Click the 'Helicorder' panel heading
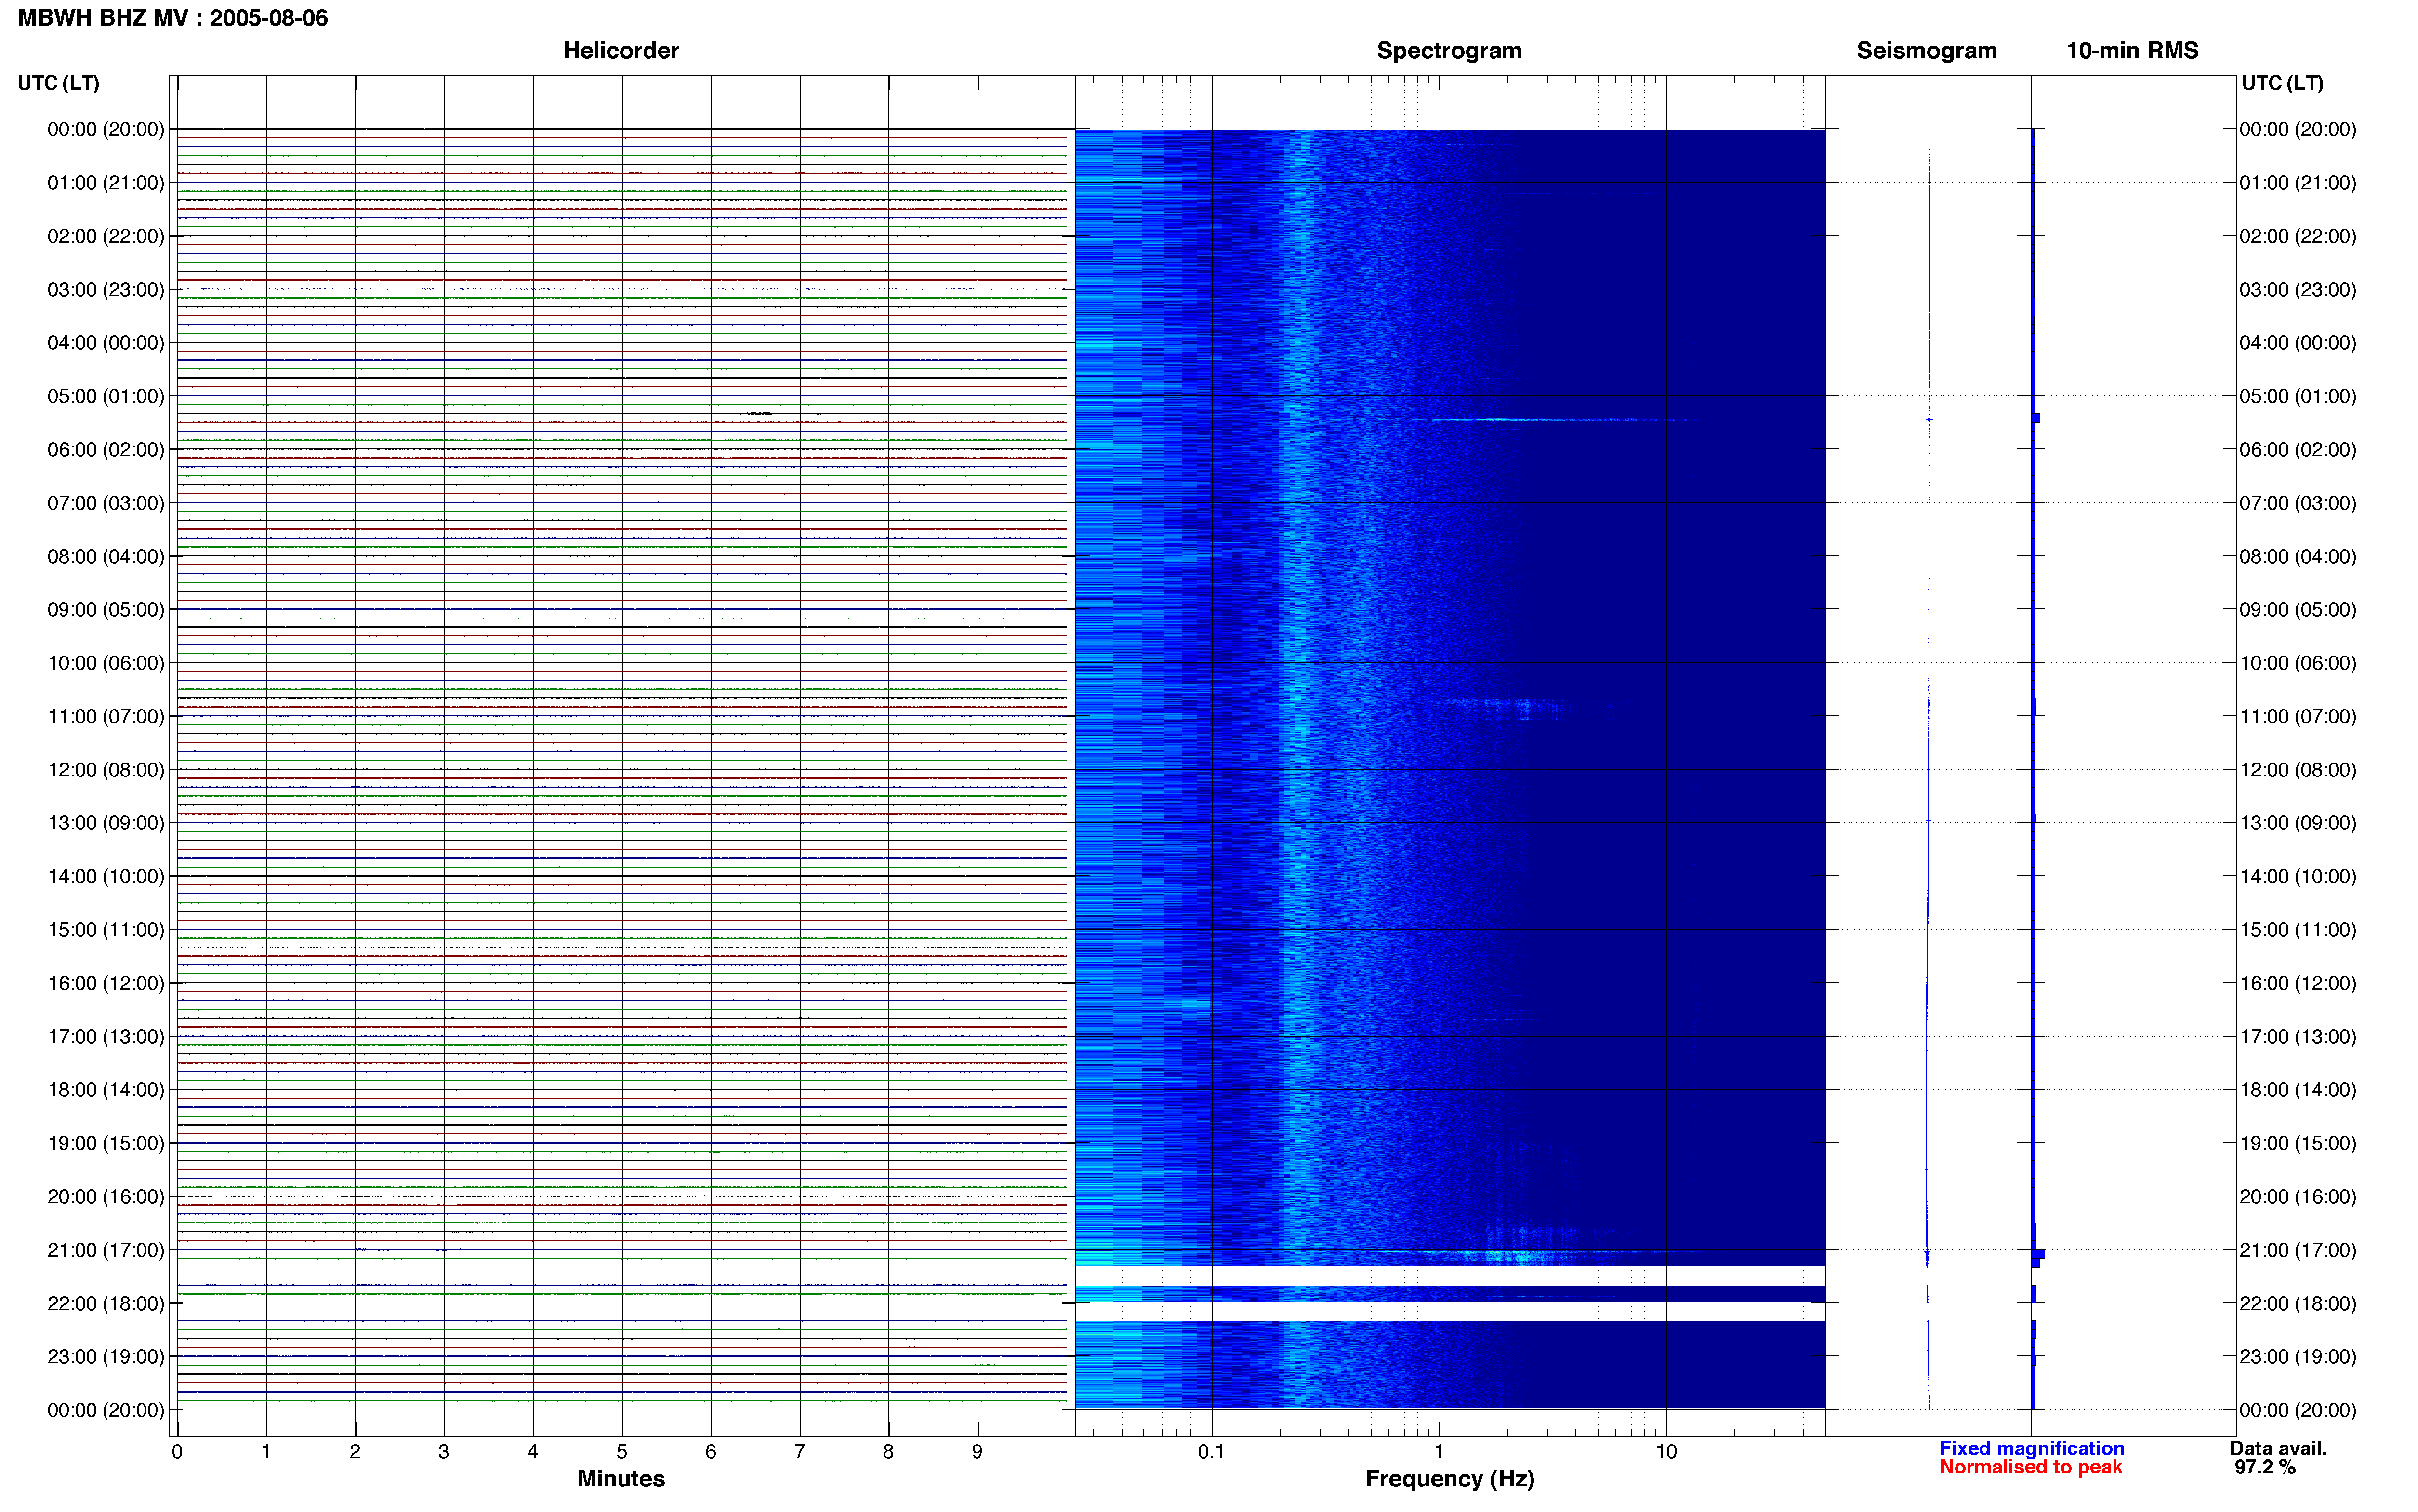Viewport: 2418px width, 1512px height. (x=621, y=50)
